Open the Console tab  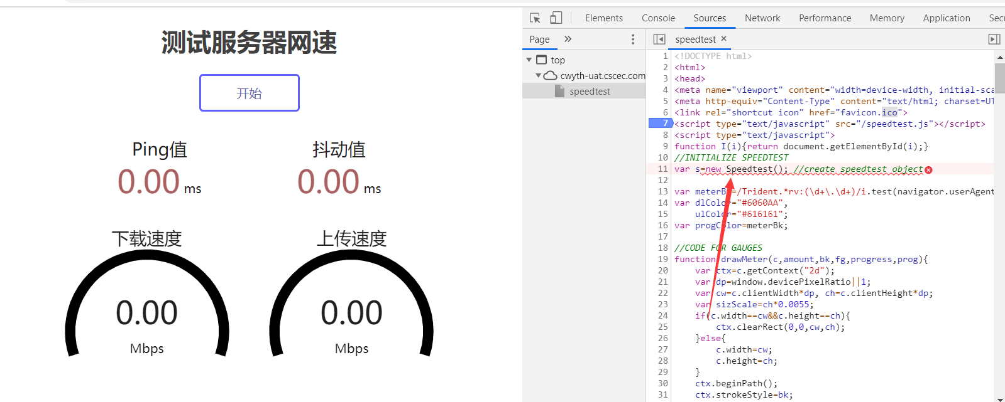tap(658, 18)
